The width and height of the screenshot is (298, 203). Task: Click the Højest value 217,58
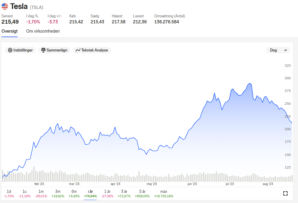(119, 22)
